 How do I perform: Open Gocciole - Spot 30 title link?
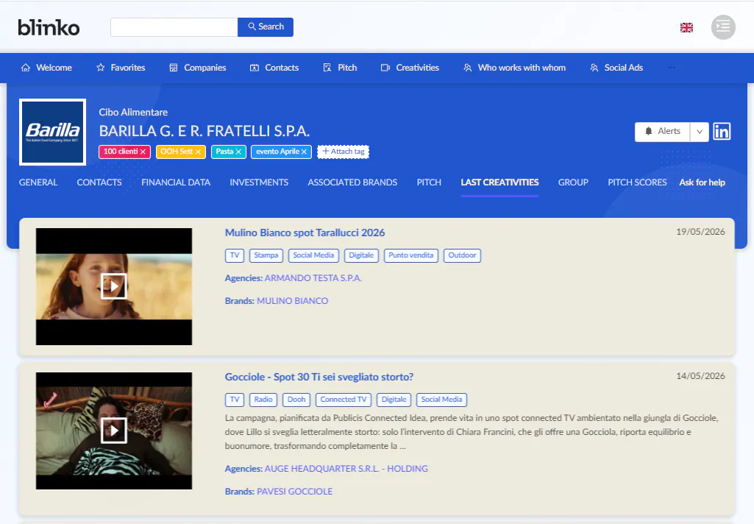coord(319,378)
